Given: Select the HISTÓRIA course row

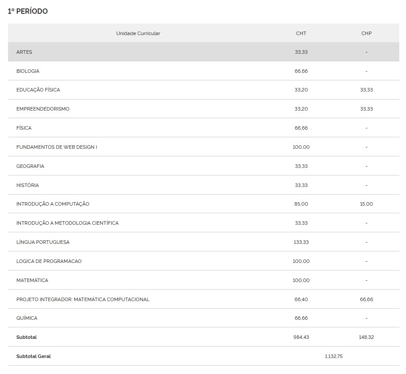Looking at the screenshot, I should pyautogui.click(x=28, y=185).
